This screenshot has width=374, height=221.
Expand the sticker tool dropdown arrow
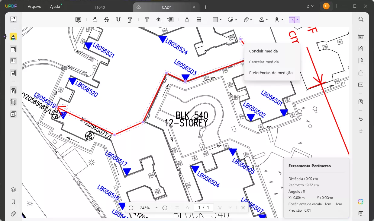[236, 20]
